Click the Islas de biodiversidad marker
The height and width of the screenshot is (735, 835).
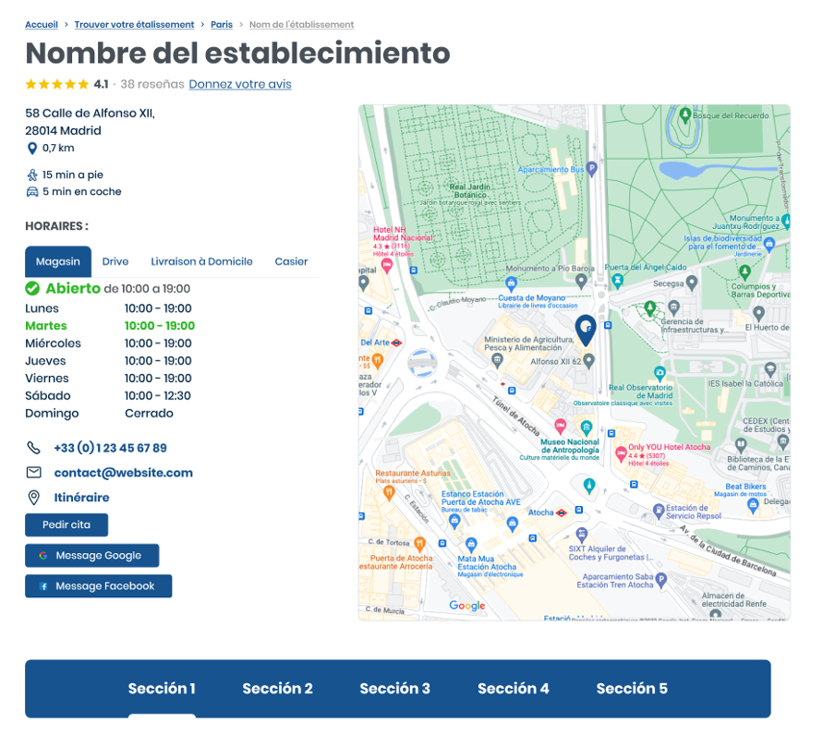(x=769, y=245)
